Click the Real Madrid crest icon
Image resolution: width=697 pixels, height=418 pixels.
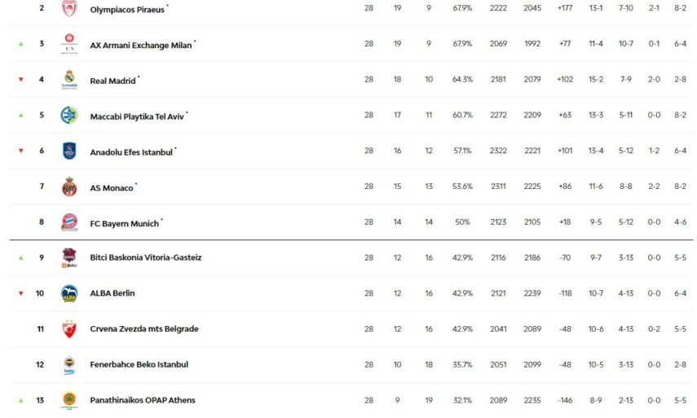[69, 80]
